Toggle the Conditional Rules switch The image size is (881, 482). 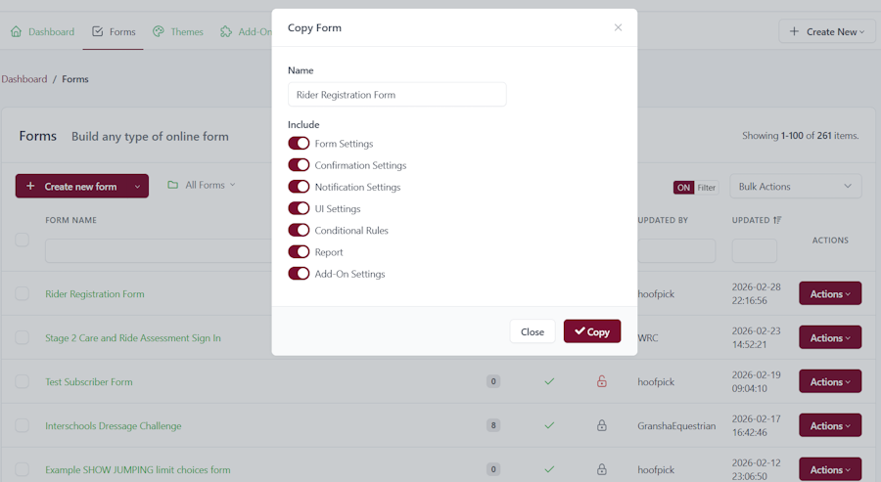click(299, 231)
